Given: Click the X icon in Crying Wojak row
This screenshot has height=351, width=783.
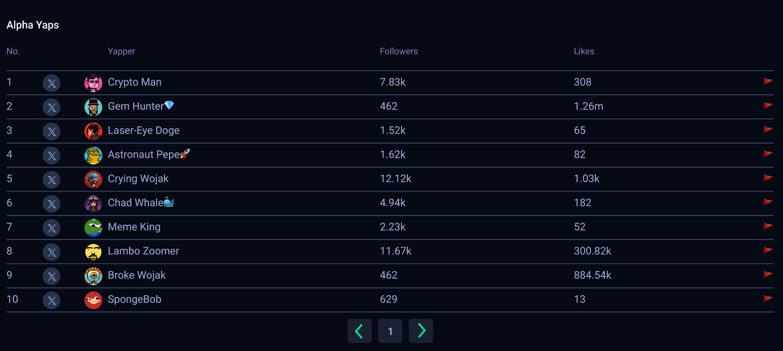Looking at the screenshot, I should [x=51, y=179].
